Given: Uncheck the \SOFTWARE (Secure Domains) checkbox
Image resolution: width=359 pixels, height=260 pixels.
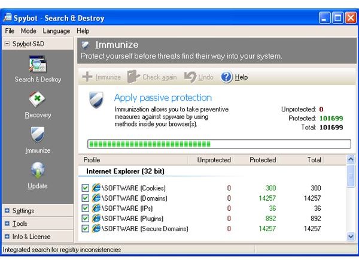Looking at the screenshot, I should point(86,229).
